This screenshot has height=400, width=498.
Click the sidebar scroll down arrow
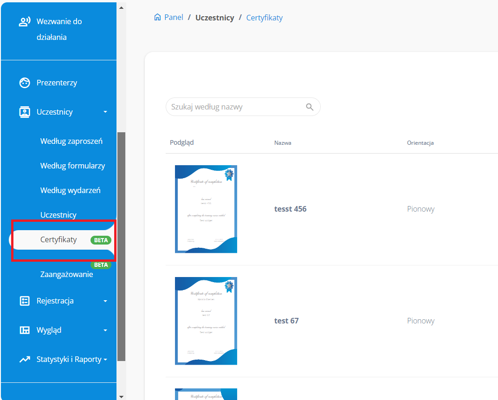click(121, 396)
